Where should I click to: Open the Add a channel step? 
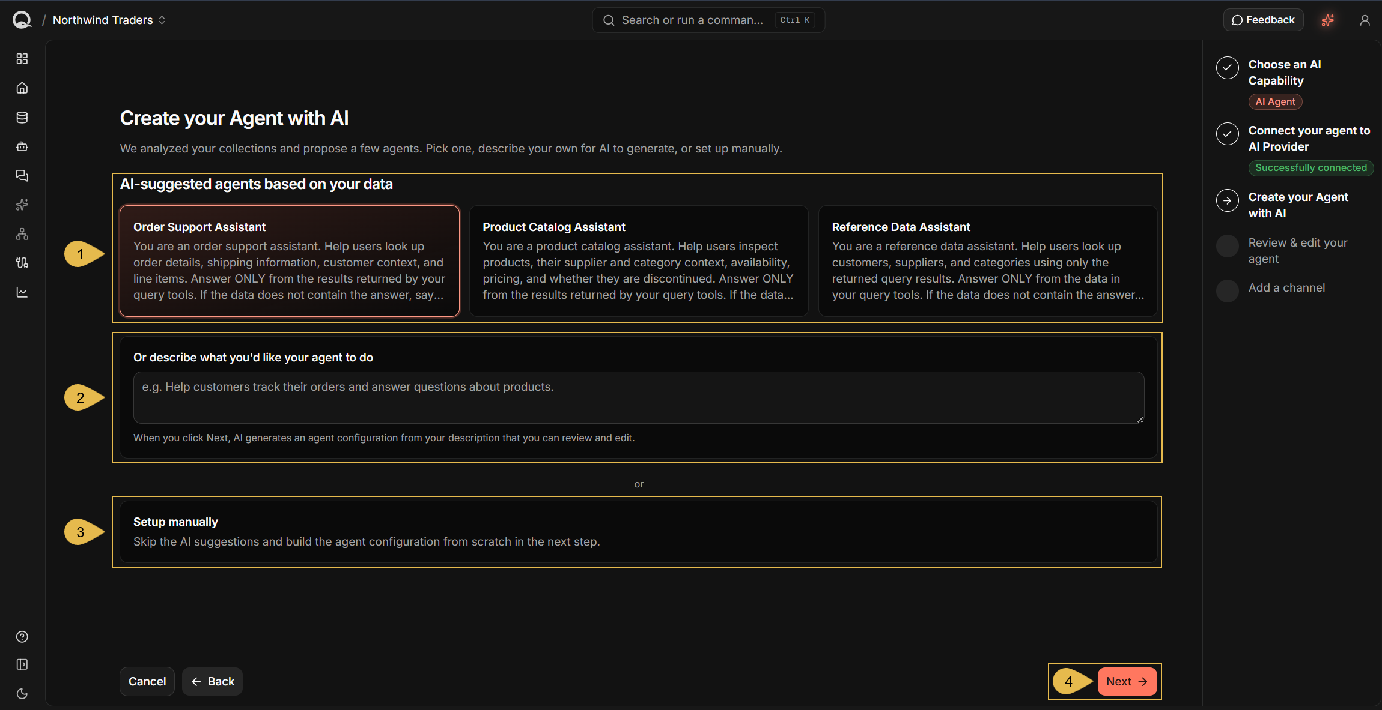pyautogui.click(x=1286, y=288)
